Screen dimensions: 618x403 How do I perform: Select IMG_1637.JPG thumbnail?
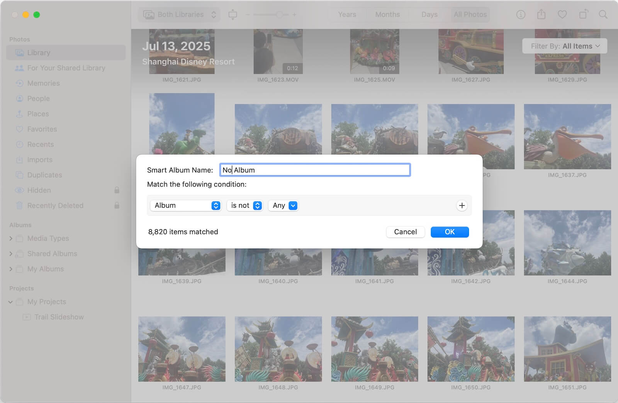[567, 136]
